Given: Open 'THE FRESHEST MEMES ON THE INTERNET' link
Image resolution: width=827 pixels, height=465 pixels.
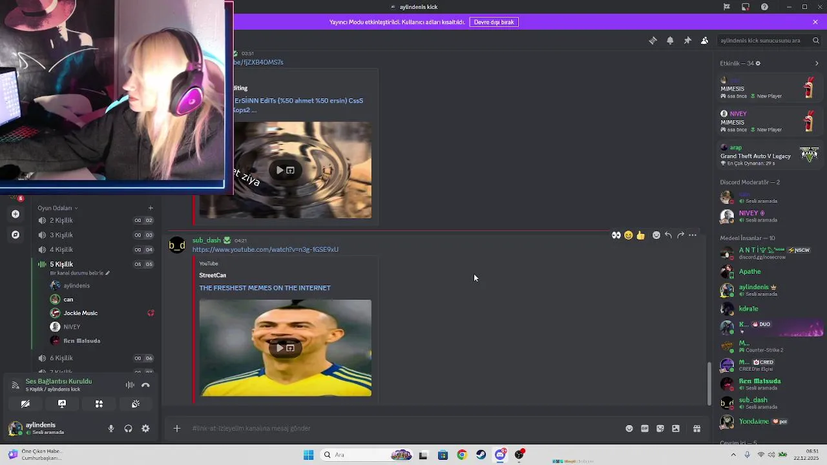Looking at the screenshot, I should pos(265,288).
